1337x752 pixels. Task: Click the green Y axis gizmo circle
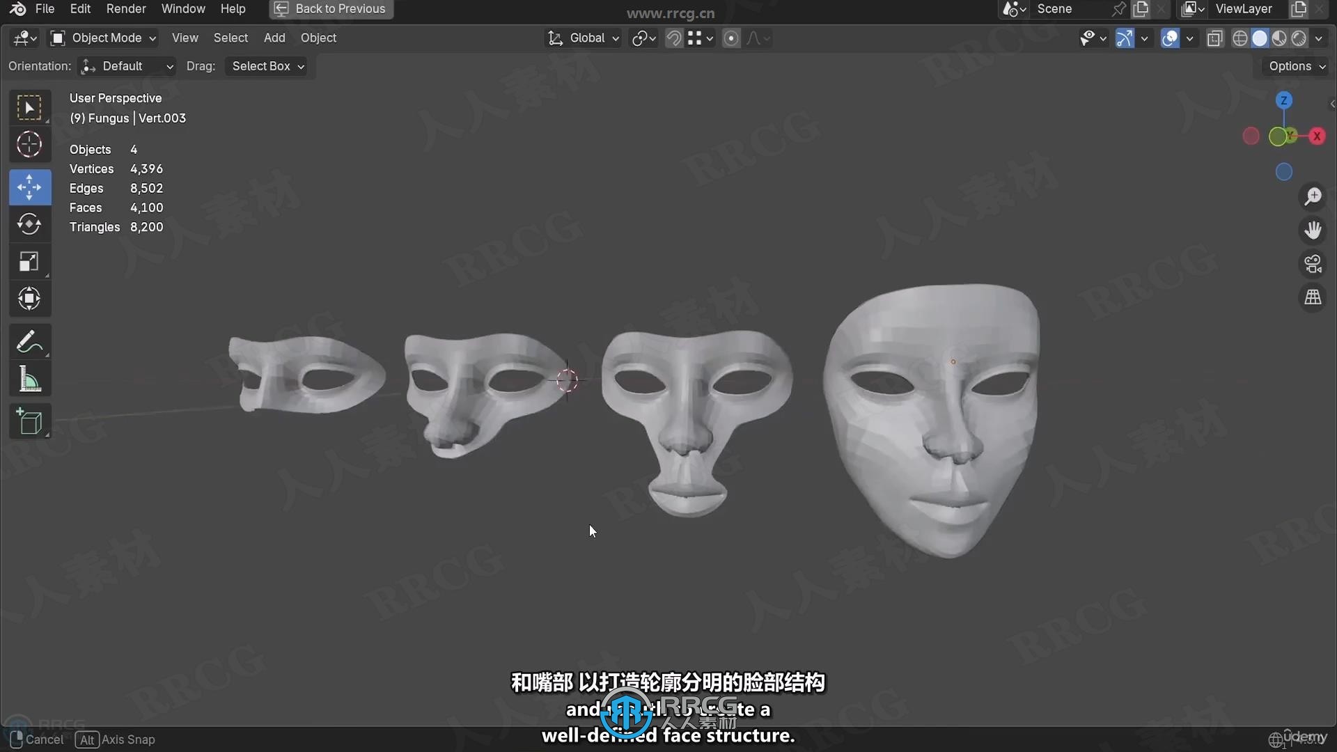[x=1278, y=136]
